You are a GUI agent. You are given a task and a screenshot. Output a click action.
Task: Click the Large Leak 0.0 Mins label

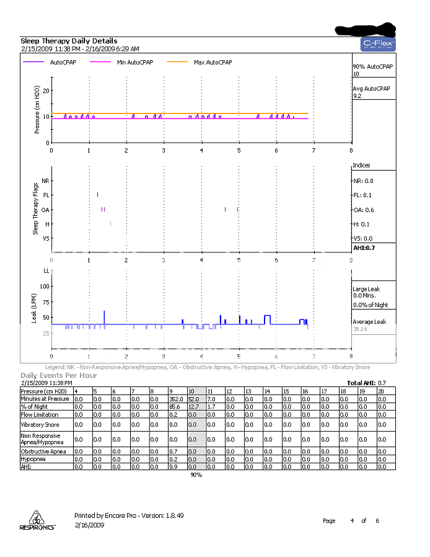tap(366, 292)
